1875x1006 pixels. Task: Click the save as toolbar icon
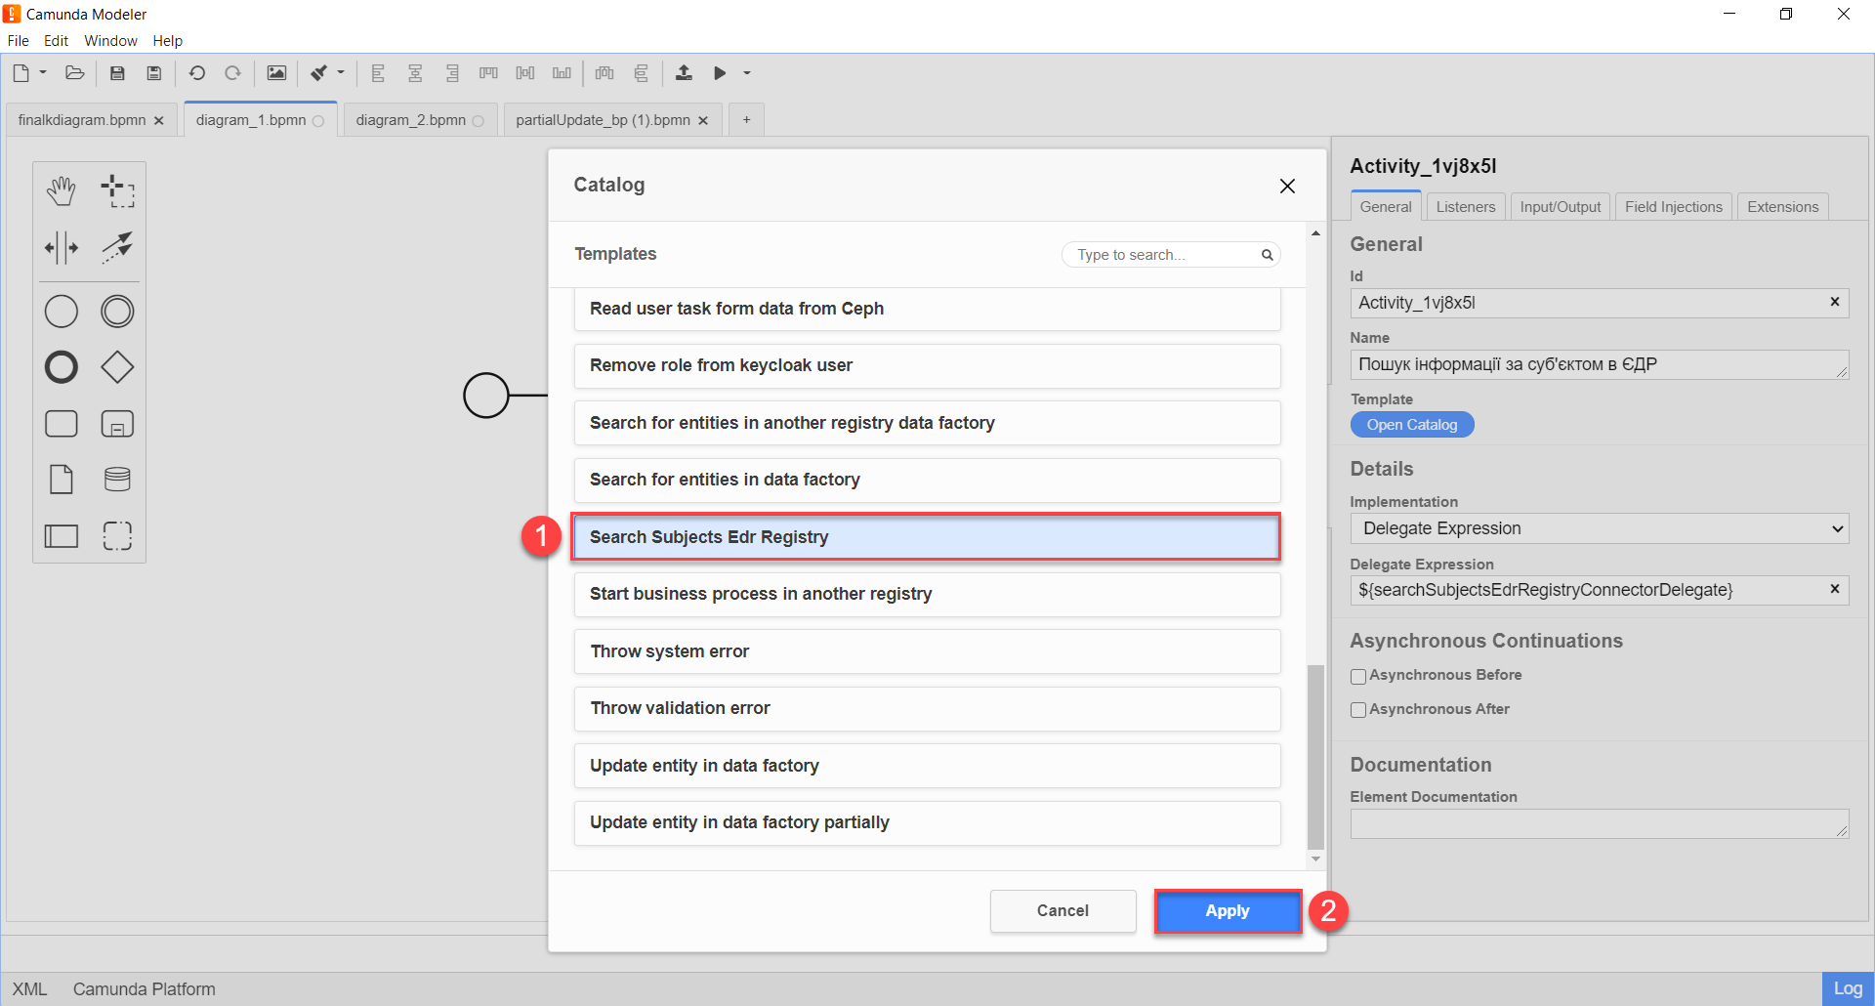[153, 73]
